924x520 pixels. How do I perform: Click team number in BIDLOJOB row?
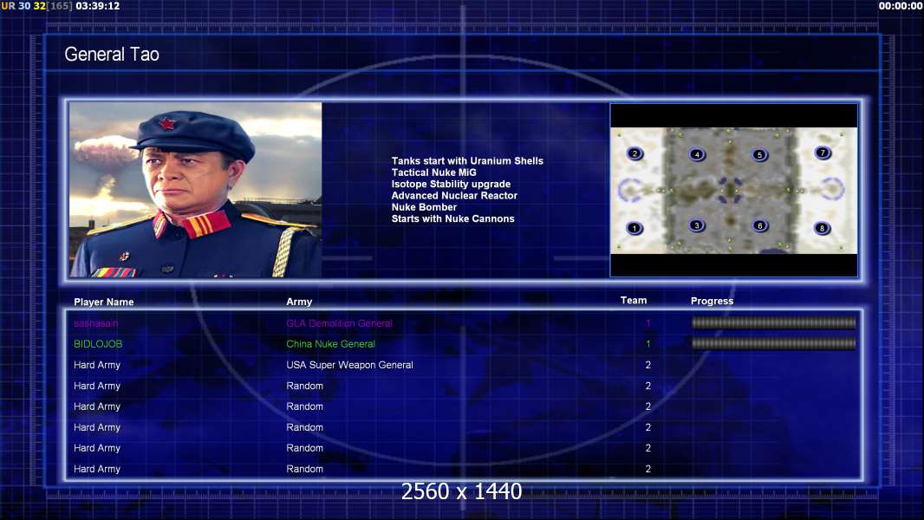tap(647, 344)
